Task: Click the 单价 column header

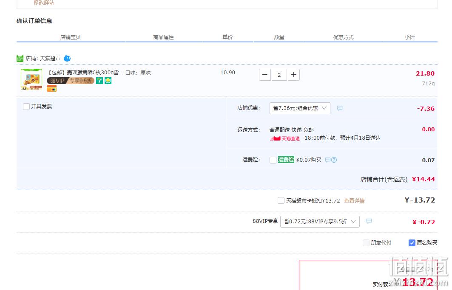Action: click(x=228, y=37)
